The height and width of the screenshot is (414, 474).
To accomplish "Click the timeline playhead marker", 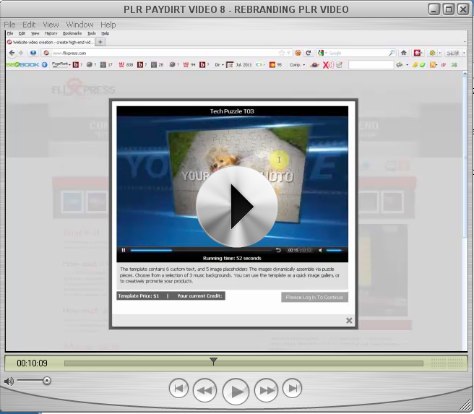I will (213, 361).
